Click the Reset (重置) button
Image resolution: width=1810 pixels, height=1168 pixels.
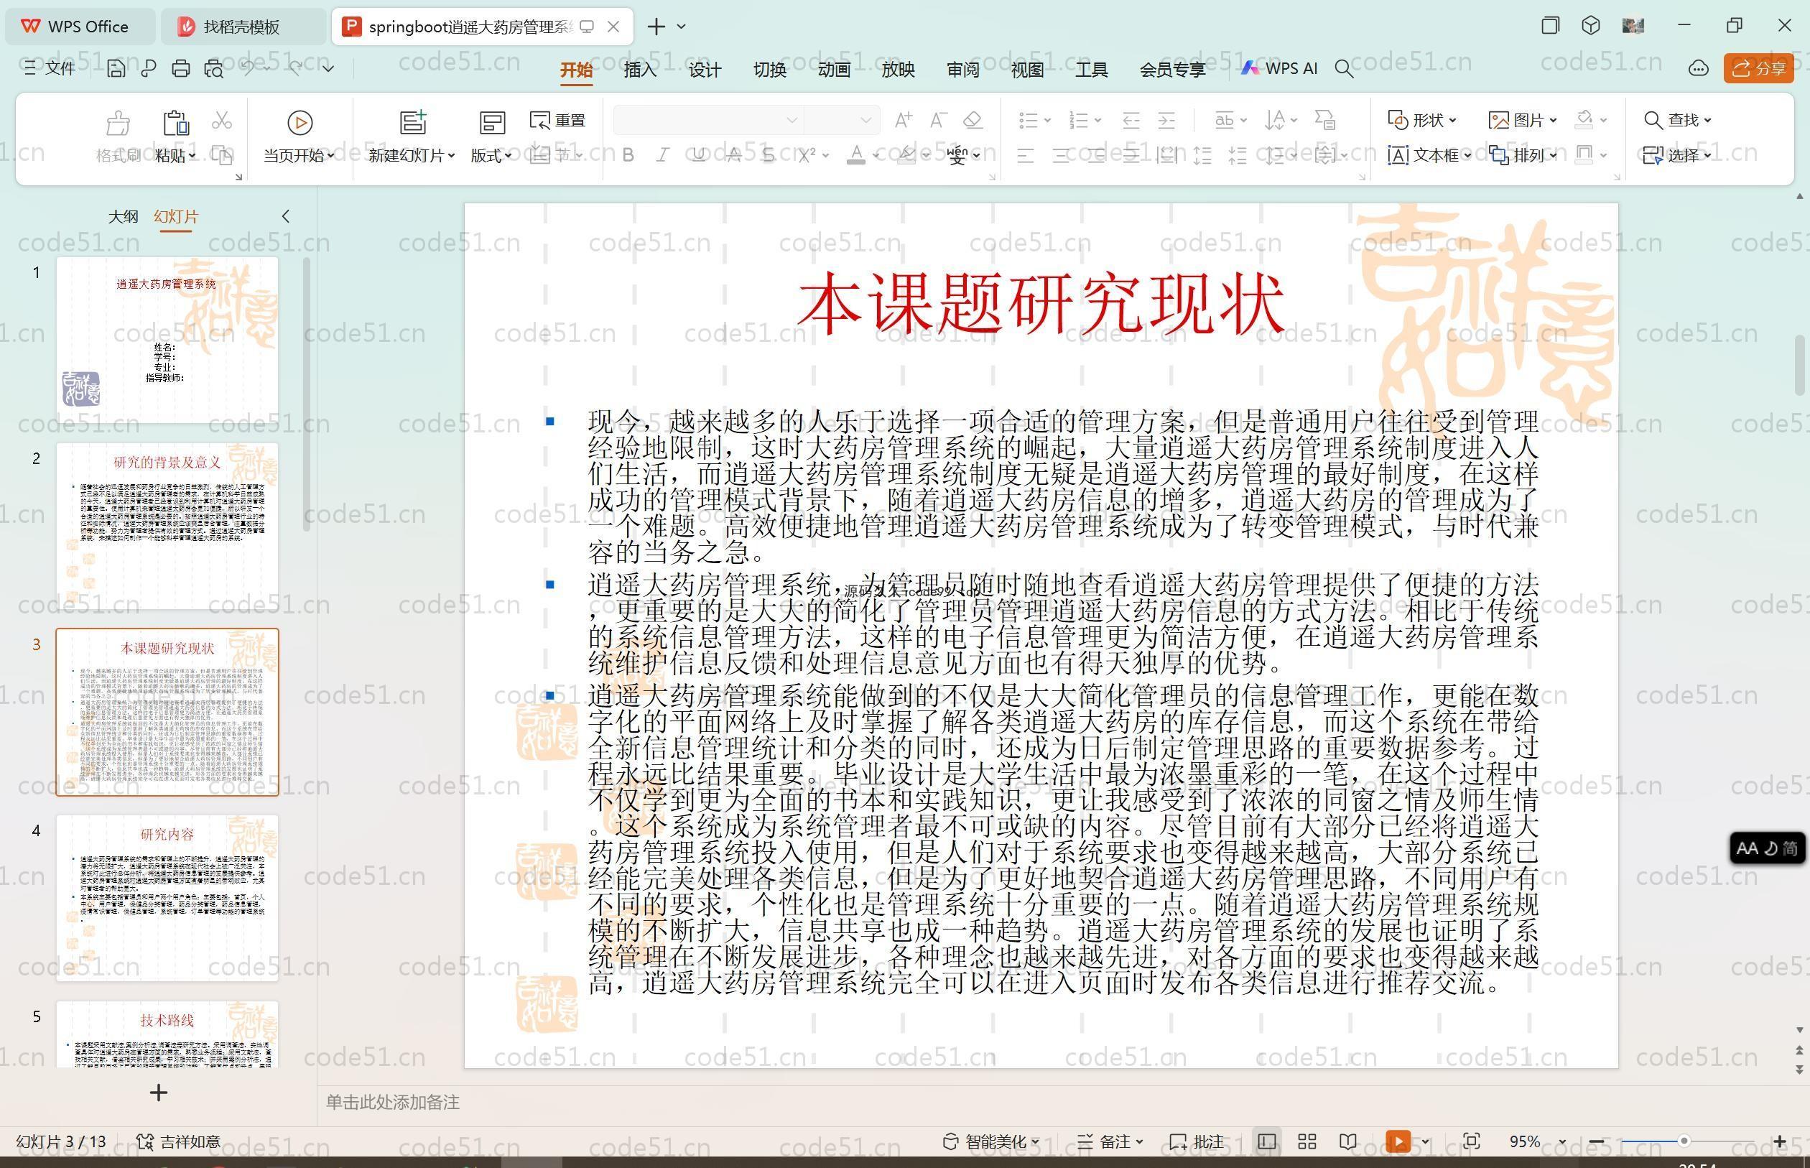point(558,120)
